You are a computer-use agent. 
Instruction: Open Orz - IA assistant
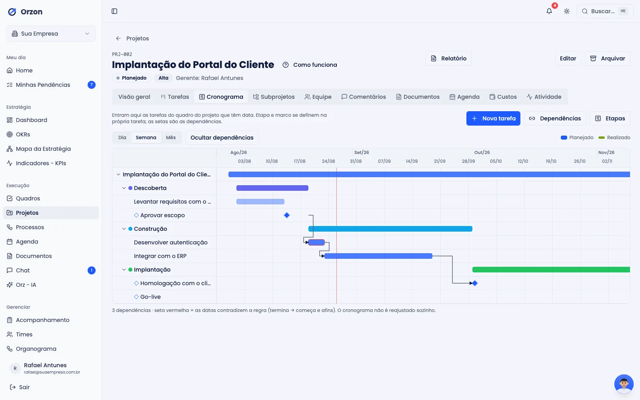pyautogui.click(x=51, y=285)
